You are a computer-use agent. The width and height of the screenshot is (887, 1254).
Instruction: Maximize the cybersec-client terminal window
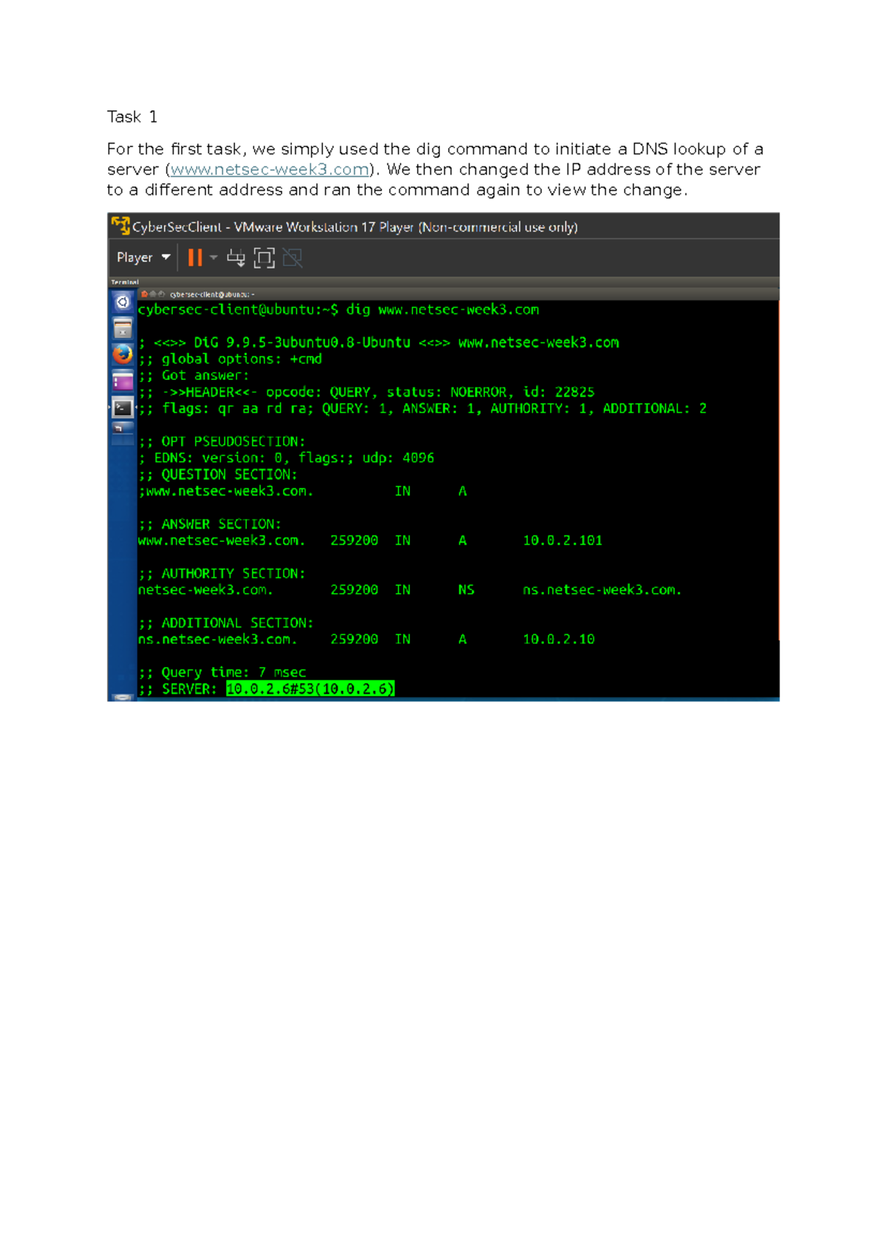pos(161,294)
